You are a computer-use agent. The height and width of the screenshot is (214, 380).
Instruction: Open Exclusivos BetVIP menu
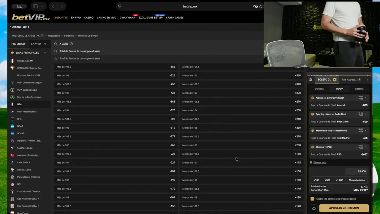[151, 18]
